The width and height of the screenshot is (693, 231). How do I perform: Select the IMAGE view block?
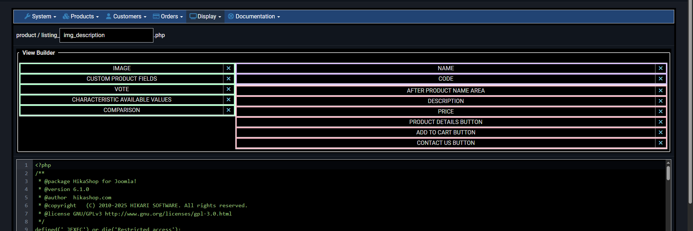(x=122, y=68)
